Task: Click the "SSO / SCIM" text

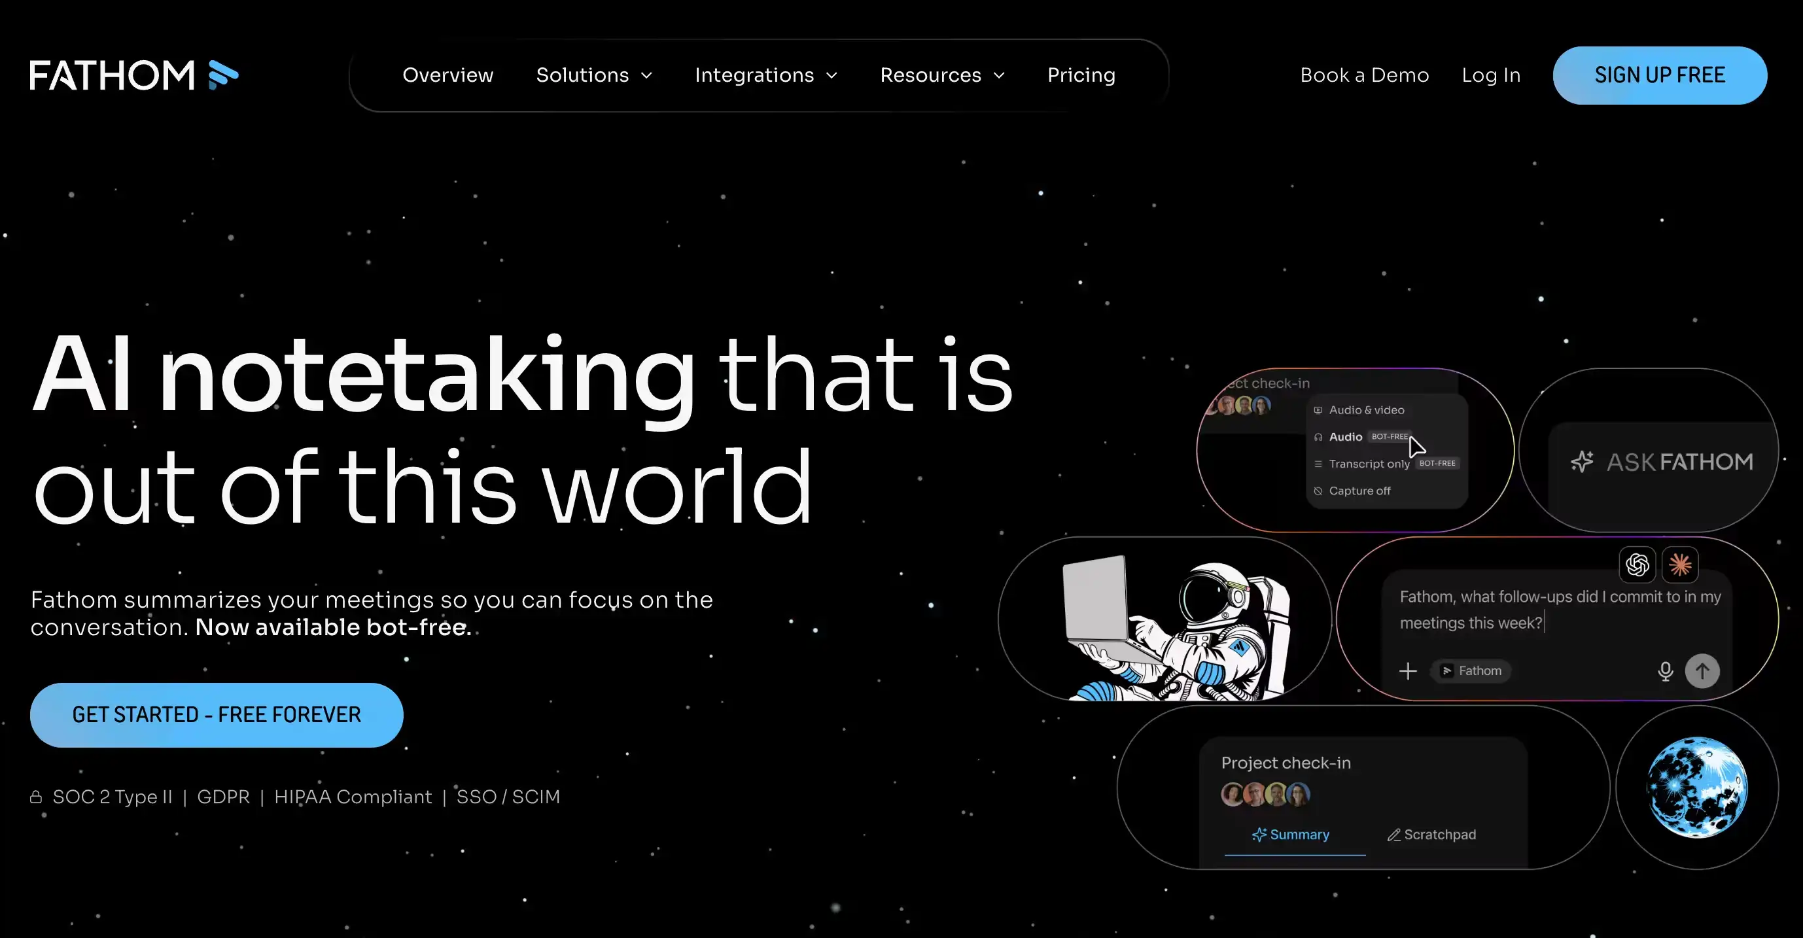Action: (508, 797)
